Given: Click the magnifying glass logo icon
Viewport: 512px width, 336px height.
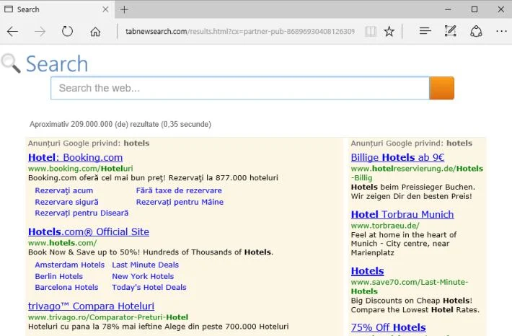Looking at the screenshot, I should (11, 63).
